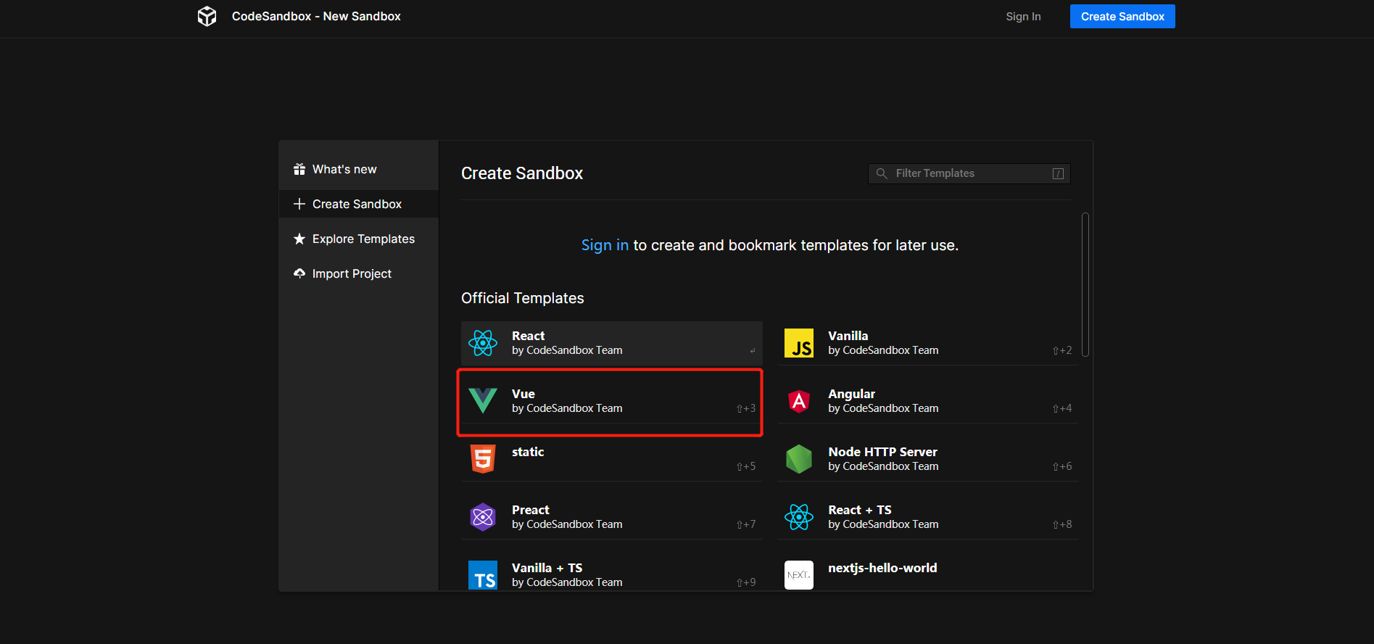Viewport: 1374px width, 644px height.
Task: Open the nextjs-hello-world template icon
Action: [x=799, y=575]
